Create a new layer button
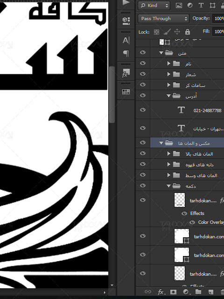The width and height of the screenshot is (224, 299). pos(210,292)
